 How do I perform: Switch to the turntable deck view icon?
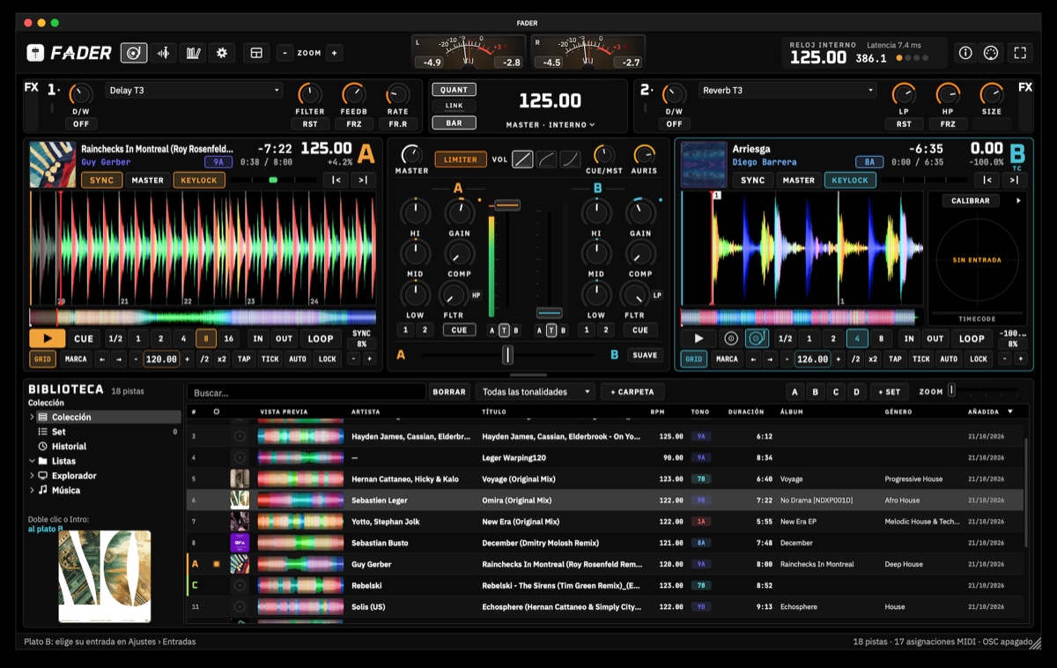134,53
